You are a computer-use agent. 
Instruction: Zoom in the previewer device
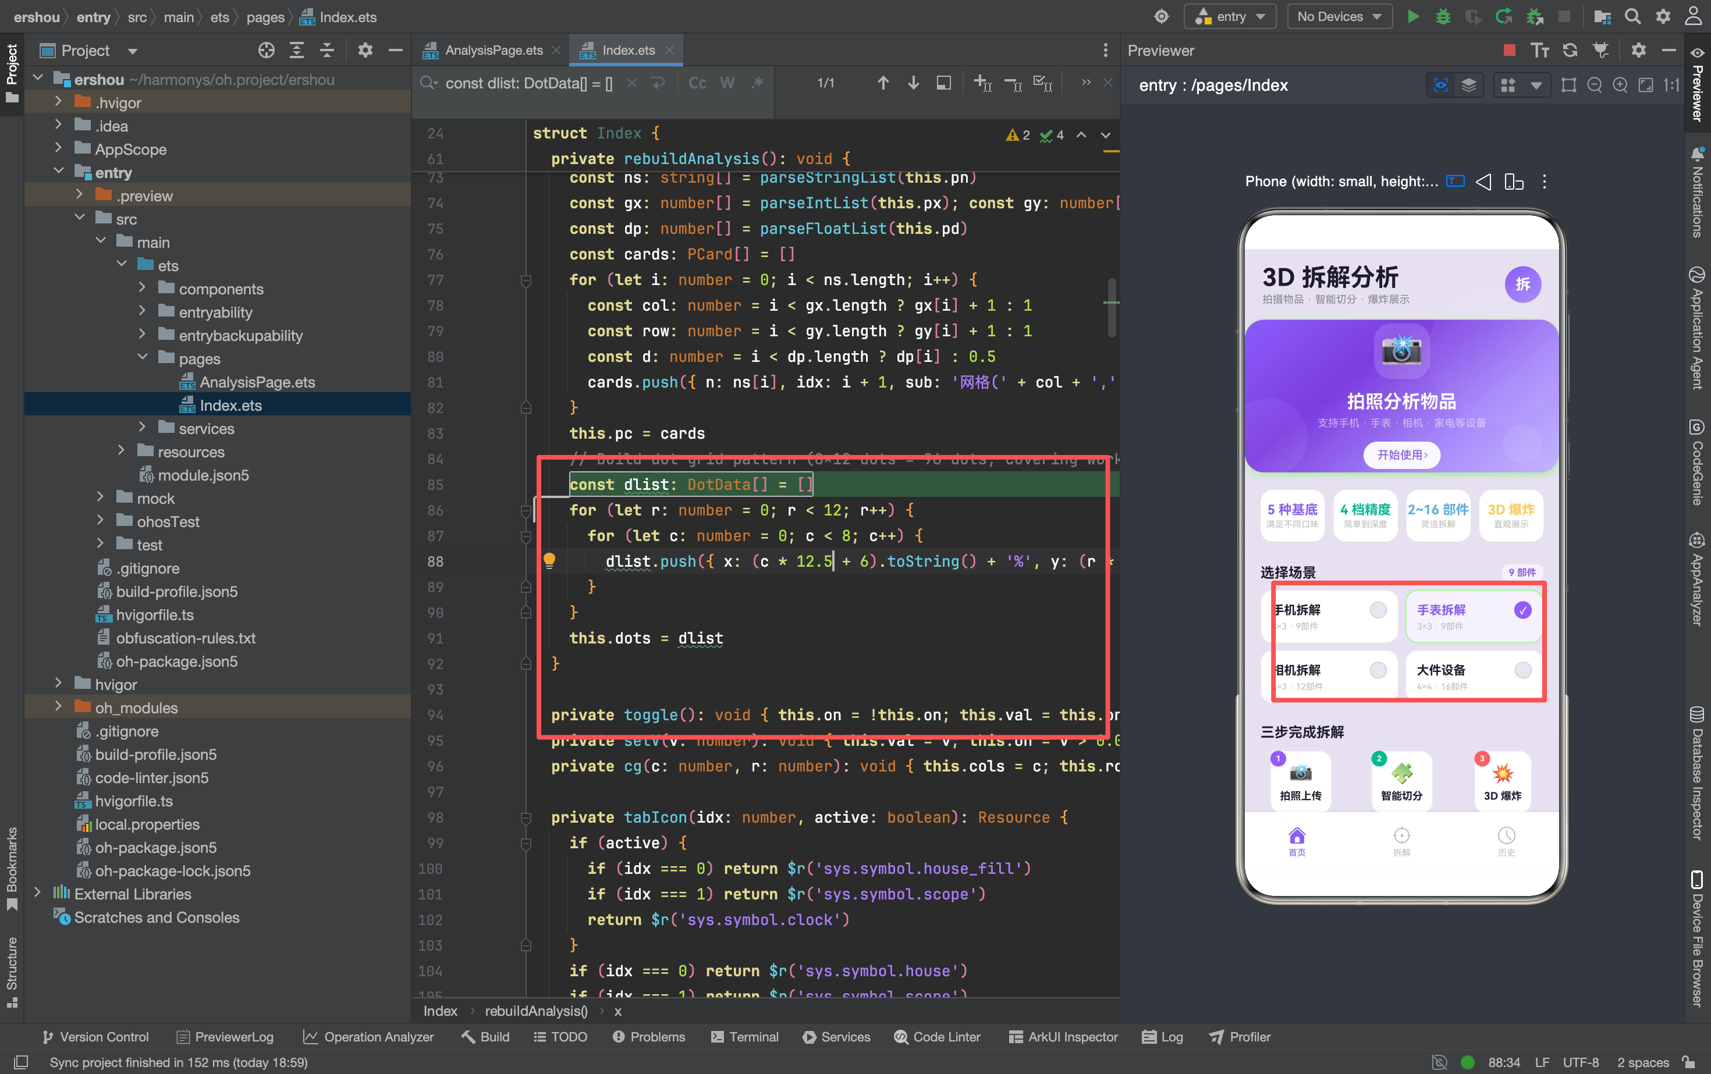pyautogui.click(x=1620, y=86)
